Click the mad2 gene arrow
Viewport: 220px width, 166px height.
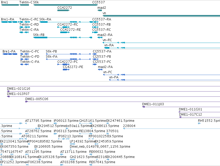pos(100,10)
